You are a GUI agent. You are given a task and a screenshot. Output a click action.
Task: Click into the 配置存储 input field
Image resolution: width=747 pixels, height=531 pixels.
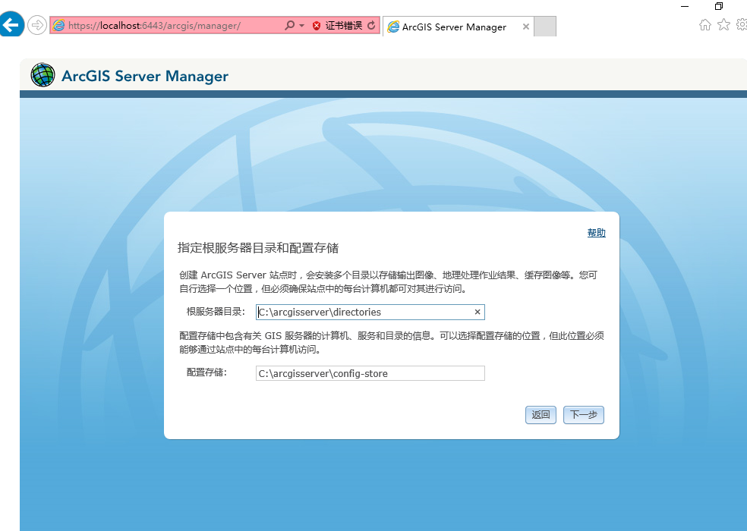tap(370, 373)
